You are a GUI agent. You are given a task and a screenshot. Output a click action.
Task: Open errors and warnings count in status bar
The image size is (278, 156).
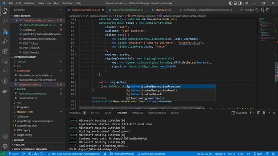coord(36,154)
